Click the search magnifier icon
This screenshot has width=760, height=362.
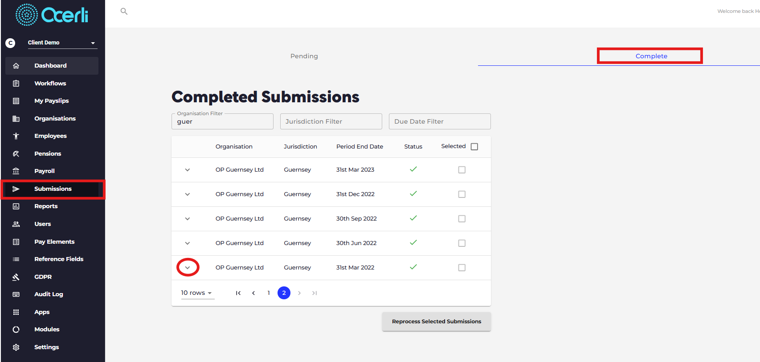[124, 12]
